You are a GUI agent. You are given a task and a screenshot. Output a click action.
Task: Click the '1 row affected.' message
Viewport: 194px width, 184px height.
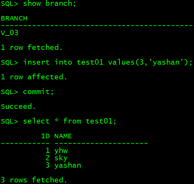(x=34, y=77)
